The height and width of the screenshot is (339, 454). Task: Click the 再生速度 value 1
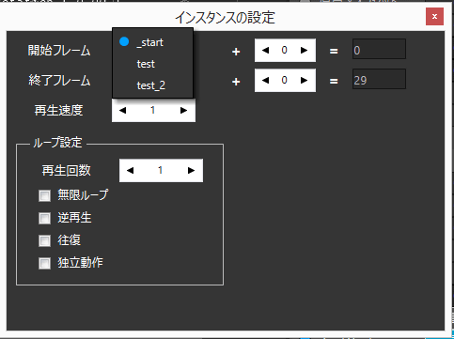[153, 110]
